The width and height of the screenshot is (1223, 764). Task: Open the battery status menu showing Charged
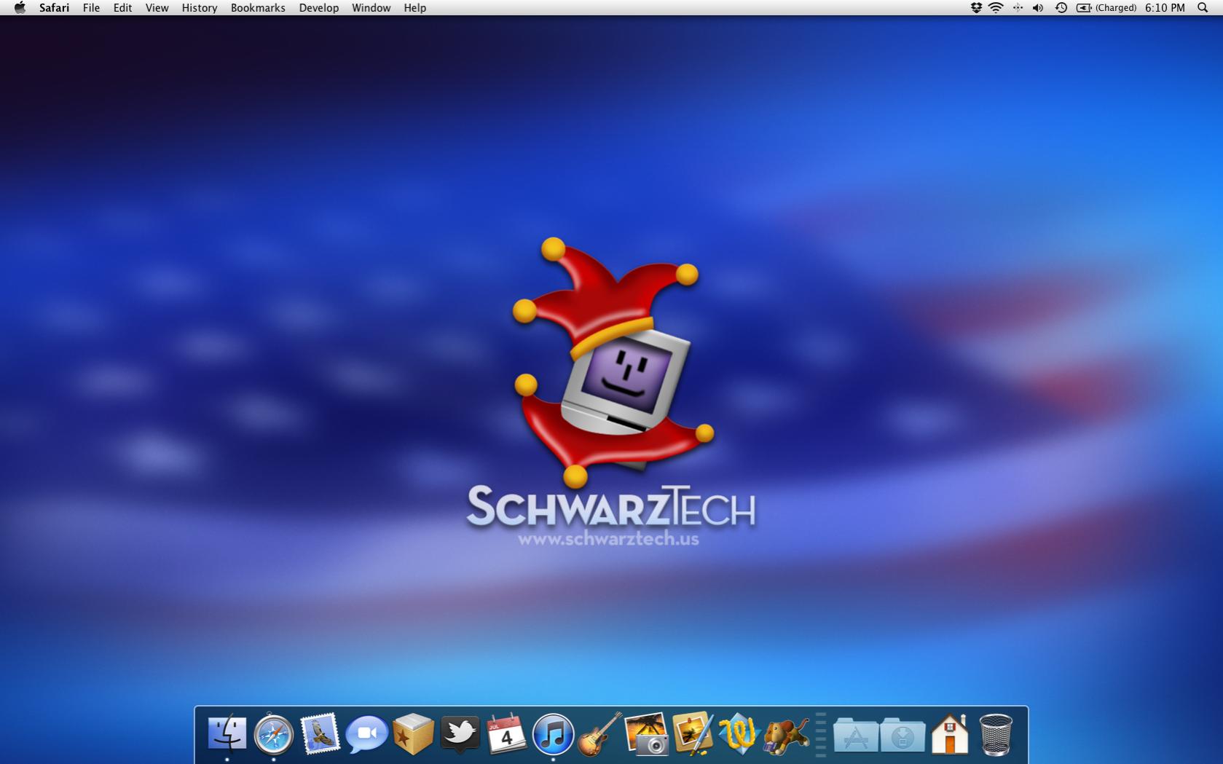coord(1106,8)
